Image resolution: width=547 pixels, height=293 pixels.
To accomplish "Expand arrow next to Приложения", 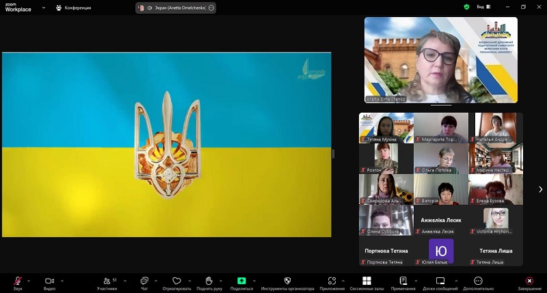I will tap(343, 281).
